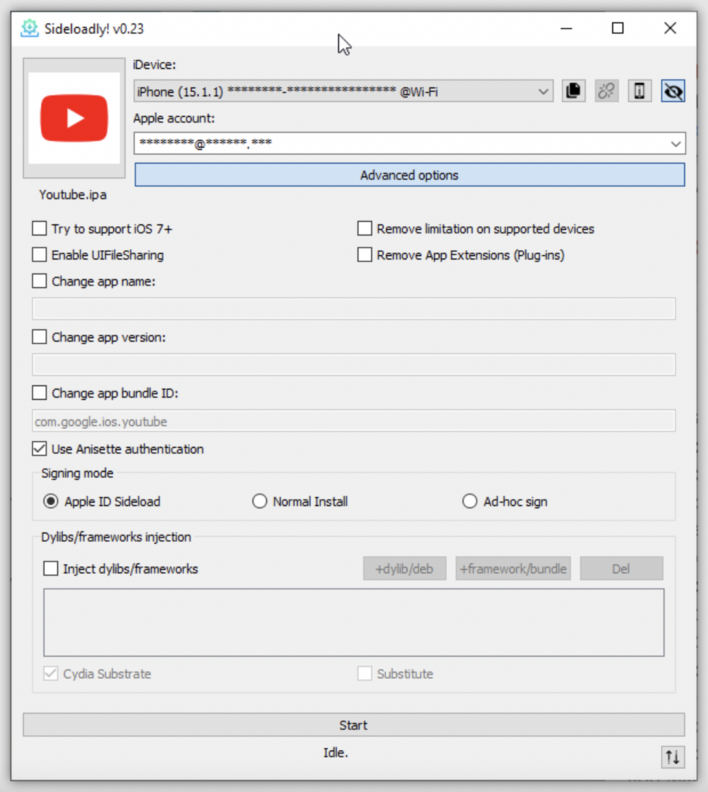
Task: Choose the Ad-hoc sign option
Action: coord(470,501)
